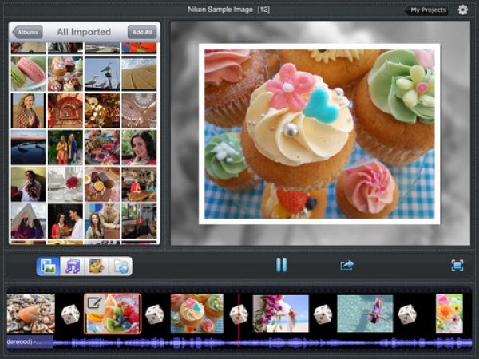Tap the Share export icon
The width and height of the screenshot is (479, 359).
[x=347, y=266]
